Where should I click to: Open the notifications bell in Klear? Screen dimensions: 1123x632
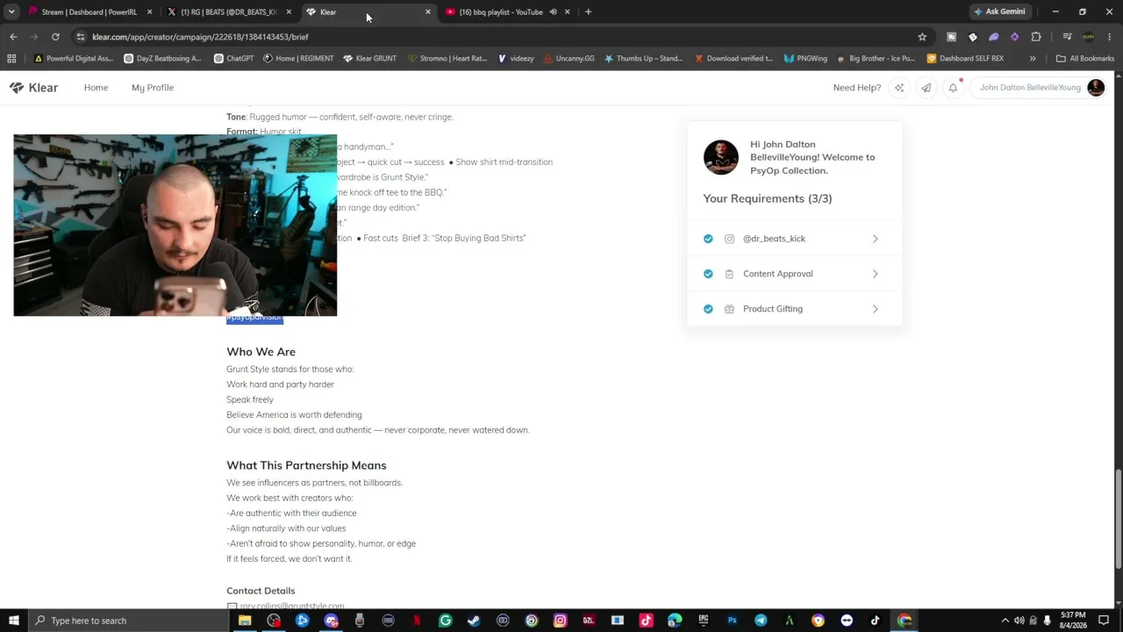point(953,88)
